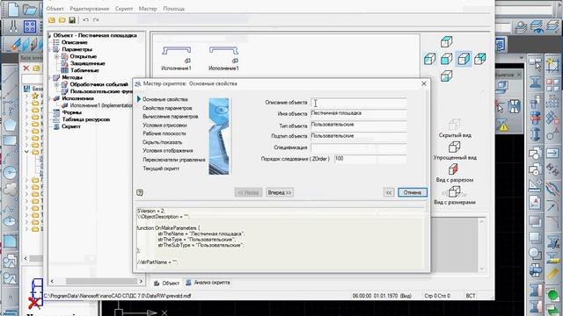This screenshot has width=563, height=316.
Task: Select the bottom view cube icon
Action: (x=446, y=76)
